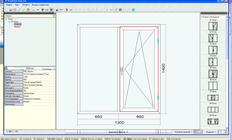
Task: Click the Тип открывания value
Action: (39, 99)
